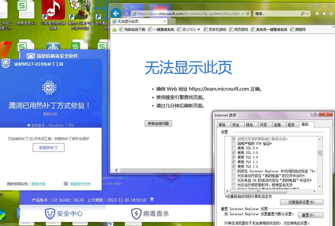Enable 启用严格的 P3P 验证 checkbox
This screenshot has width=335, height=226.
coord(233,143)
